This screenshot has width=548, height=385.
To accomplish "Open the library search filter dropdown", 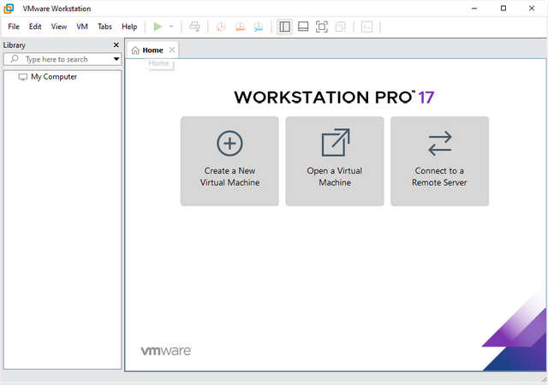I will (x=116, y=59).
